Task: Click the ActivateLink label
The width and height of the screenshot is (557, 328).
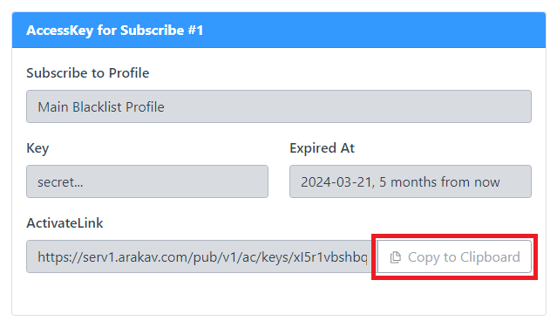Action: click(65, 223)
